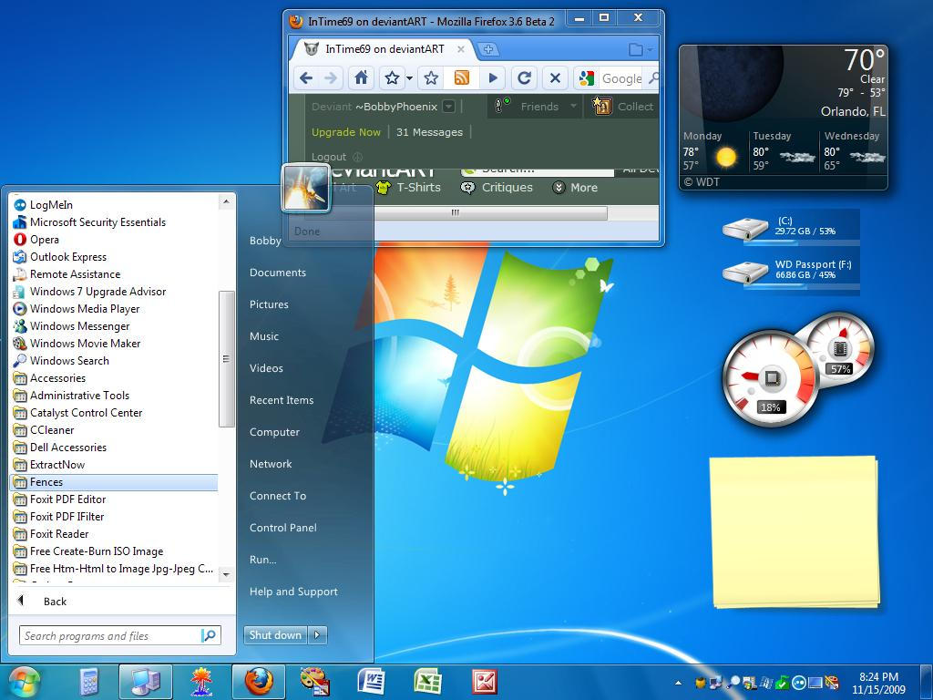Open Videos from the start menu
The width and height of the screenshot is (933, 700).
coord(266,368)
